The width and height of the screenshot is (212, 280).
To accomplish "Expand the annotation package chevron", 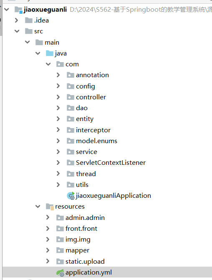I will click(58, 75).
